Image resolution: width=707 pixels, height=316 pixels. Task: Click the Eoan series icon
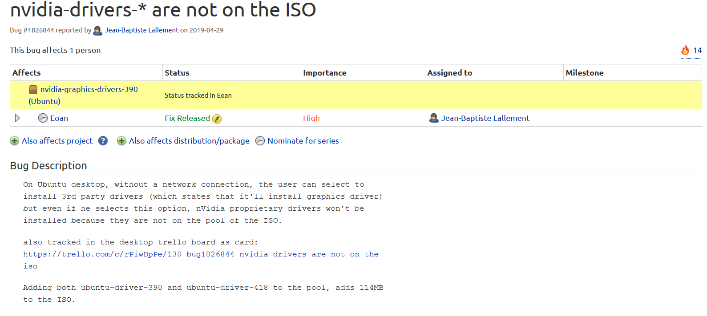pyautogui.click(x=43, y=118)
